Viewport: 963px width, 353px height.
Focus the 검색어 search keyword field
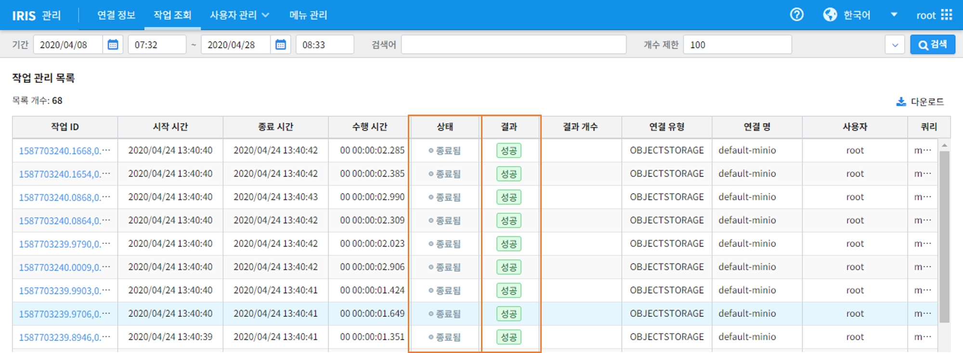coord(514,45)
